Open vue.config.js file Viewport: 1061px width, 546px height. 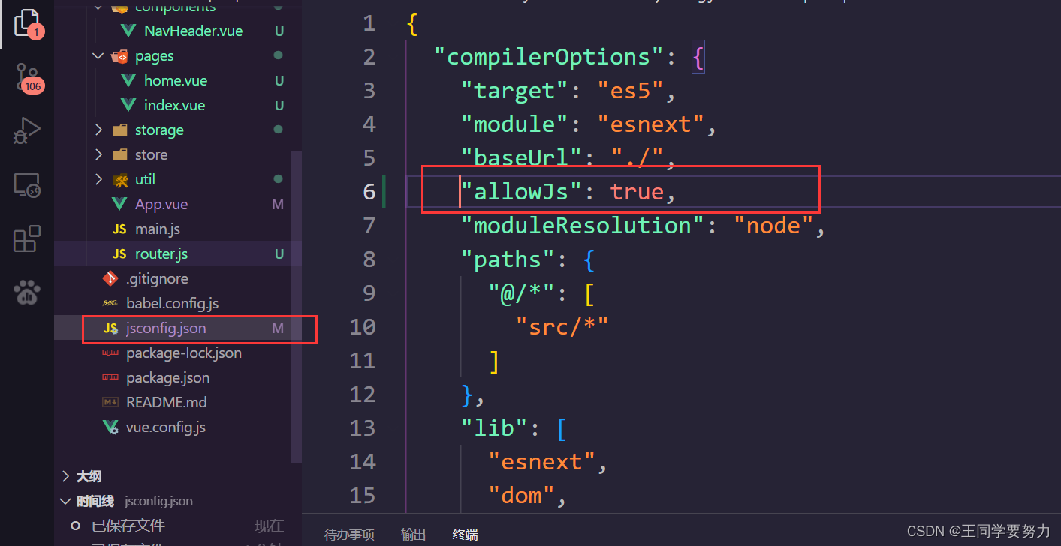tap(166, 427)
